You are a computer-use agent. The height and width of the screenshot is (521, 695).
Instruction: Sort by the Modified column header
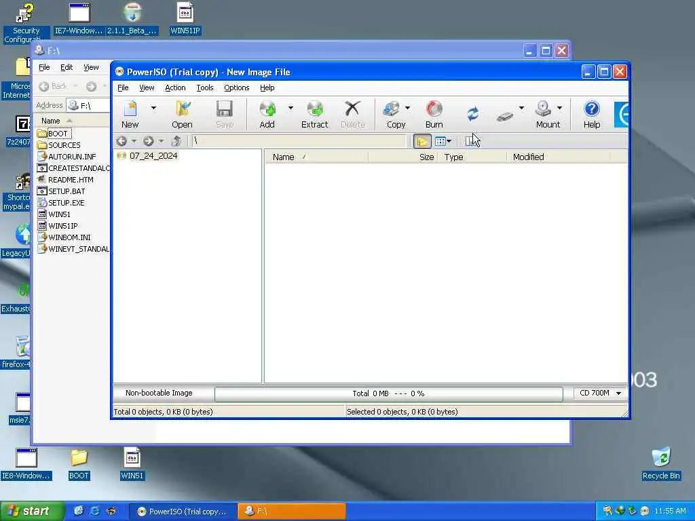(558, 157)
